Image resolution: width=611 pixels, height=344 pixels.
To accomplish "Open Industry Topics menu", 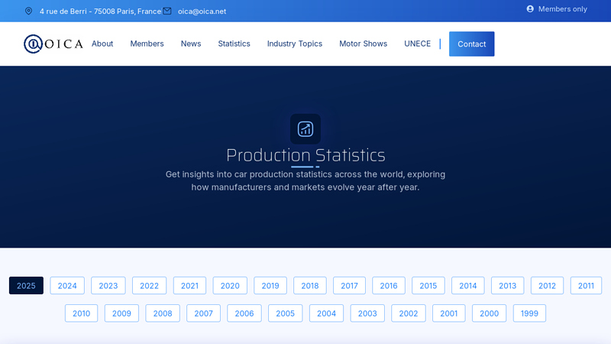I will [x=295, y=44].
